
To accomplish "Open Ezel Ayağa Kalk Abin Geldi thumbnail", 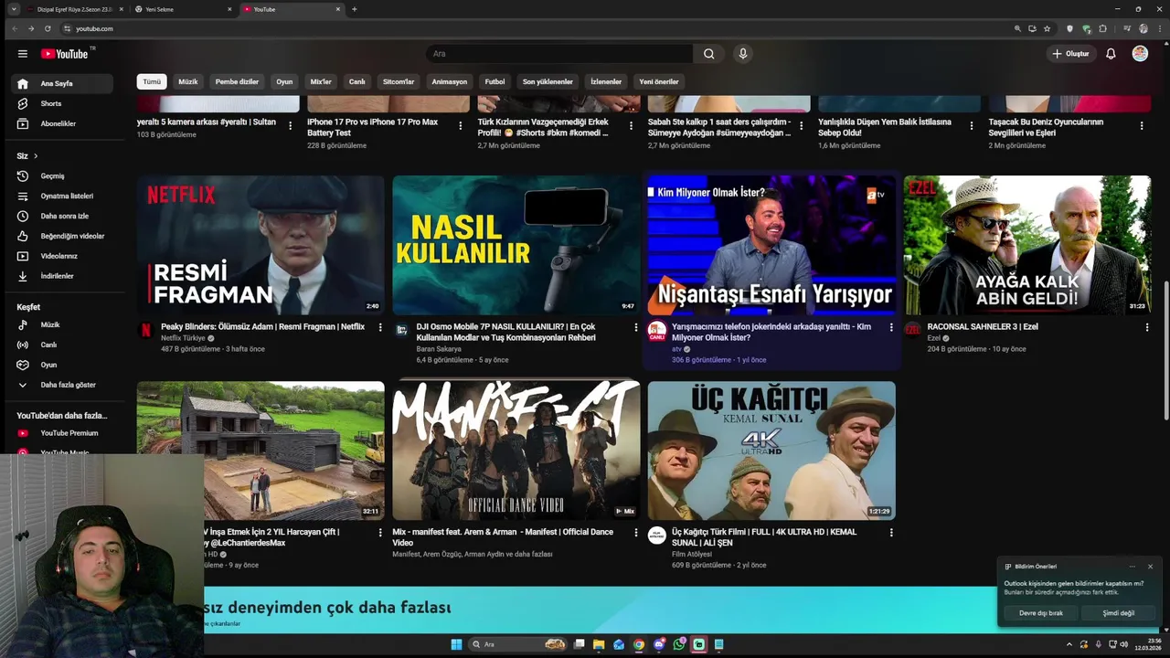I will (x=1027, y=245).
